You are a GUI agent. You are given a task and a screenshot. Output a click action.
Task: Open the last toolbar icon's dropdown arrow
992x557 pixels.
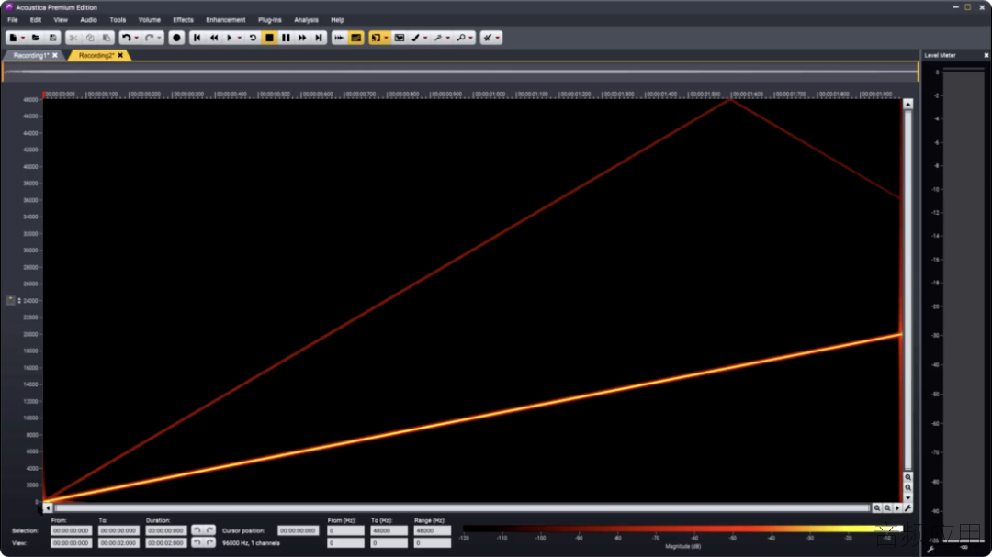(498, 38)
